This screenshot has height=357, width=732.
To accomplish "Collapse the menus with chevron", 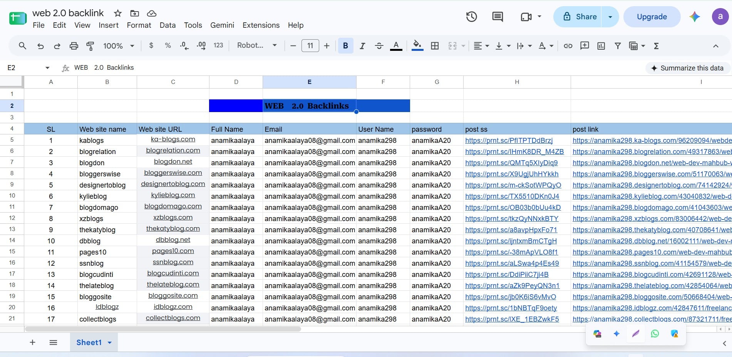I will point(715,46).
